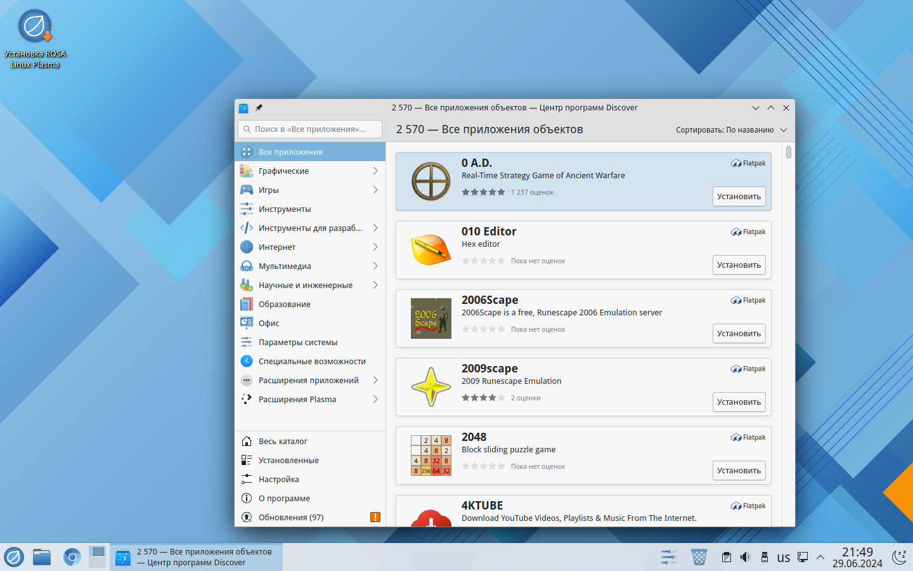Image resolution: width=913 pixels, height=571 pixels.
Task: Open the Настройка section
Action: click(x=310, y=479)
